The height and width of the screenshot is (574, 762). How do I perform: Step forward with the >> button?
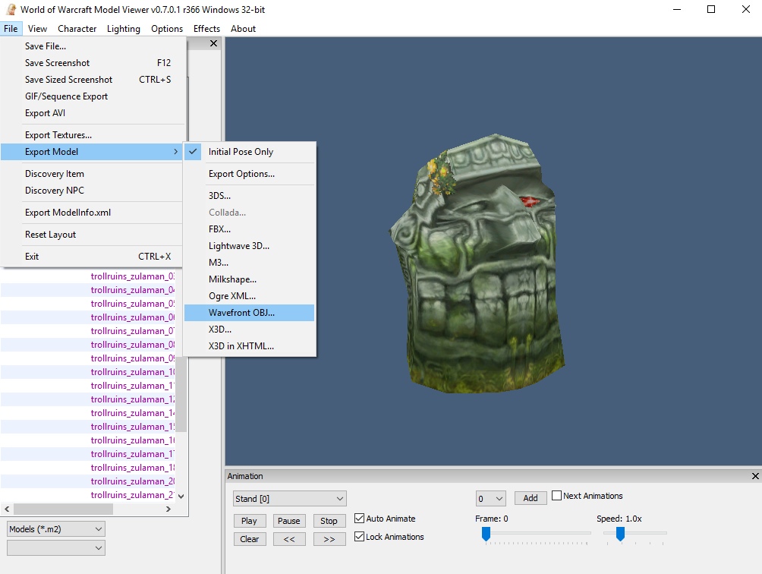click(329, 539)
